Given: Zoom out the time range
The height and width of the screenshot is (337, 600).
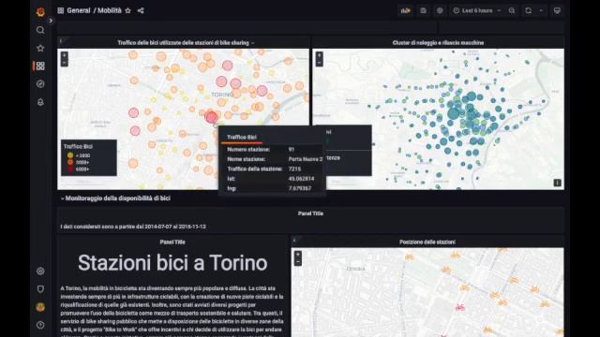Looking at the screenshot, I should (512, 10).
